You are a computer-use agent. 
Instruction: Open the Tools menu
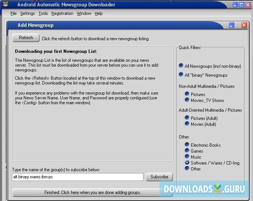pyautogui.click(x=43, y=13)
